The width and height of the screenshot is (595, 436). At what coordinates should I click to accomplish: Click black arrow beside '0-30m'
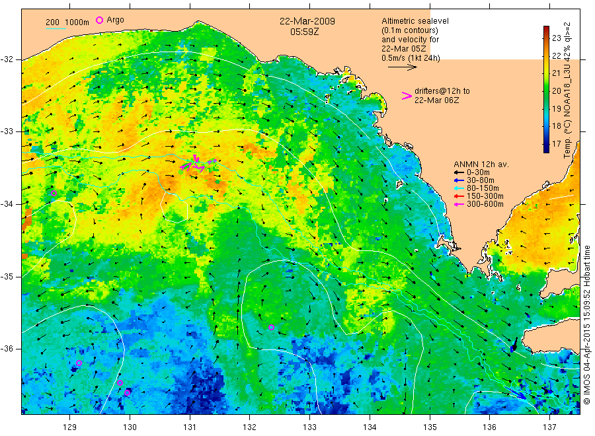459,172
